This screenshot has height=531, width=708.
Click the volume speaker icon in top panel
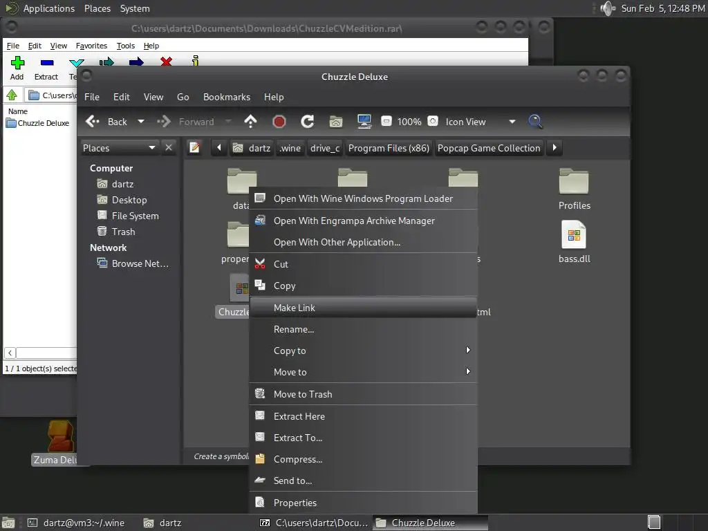coord(608,8)
